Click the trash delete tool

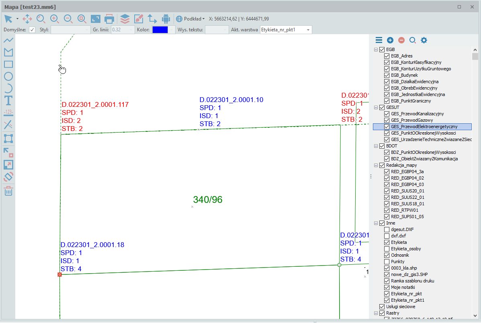click(x=8, y=191)
